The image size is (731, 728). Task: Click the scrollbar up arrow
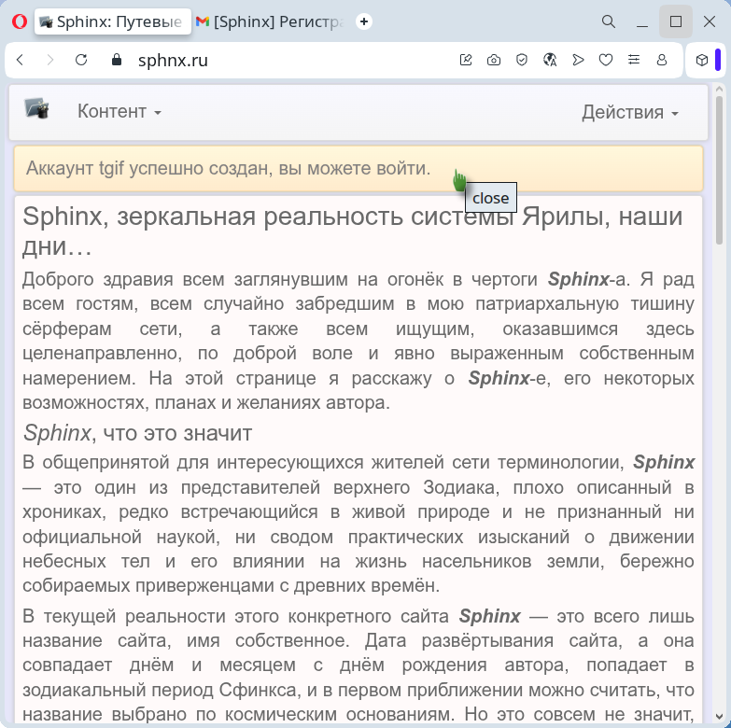tap(720, 89)
